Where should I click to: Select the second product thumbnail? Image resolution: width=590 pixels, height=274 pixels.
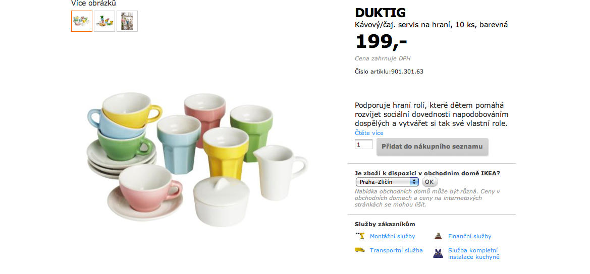pos(104,21)
